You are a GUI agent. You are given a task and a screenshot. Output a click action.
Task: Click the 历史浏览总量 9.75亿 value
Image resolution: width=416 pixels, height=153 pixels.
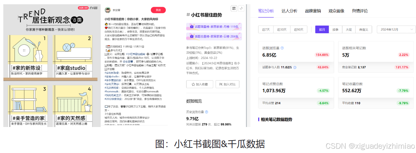192,118
